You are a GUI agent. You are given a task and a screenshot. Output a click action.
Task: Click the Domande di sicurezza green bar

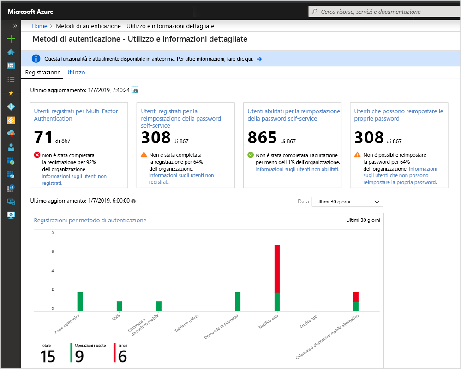click(x=238, y=301)
